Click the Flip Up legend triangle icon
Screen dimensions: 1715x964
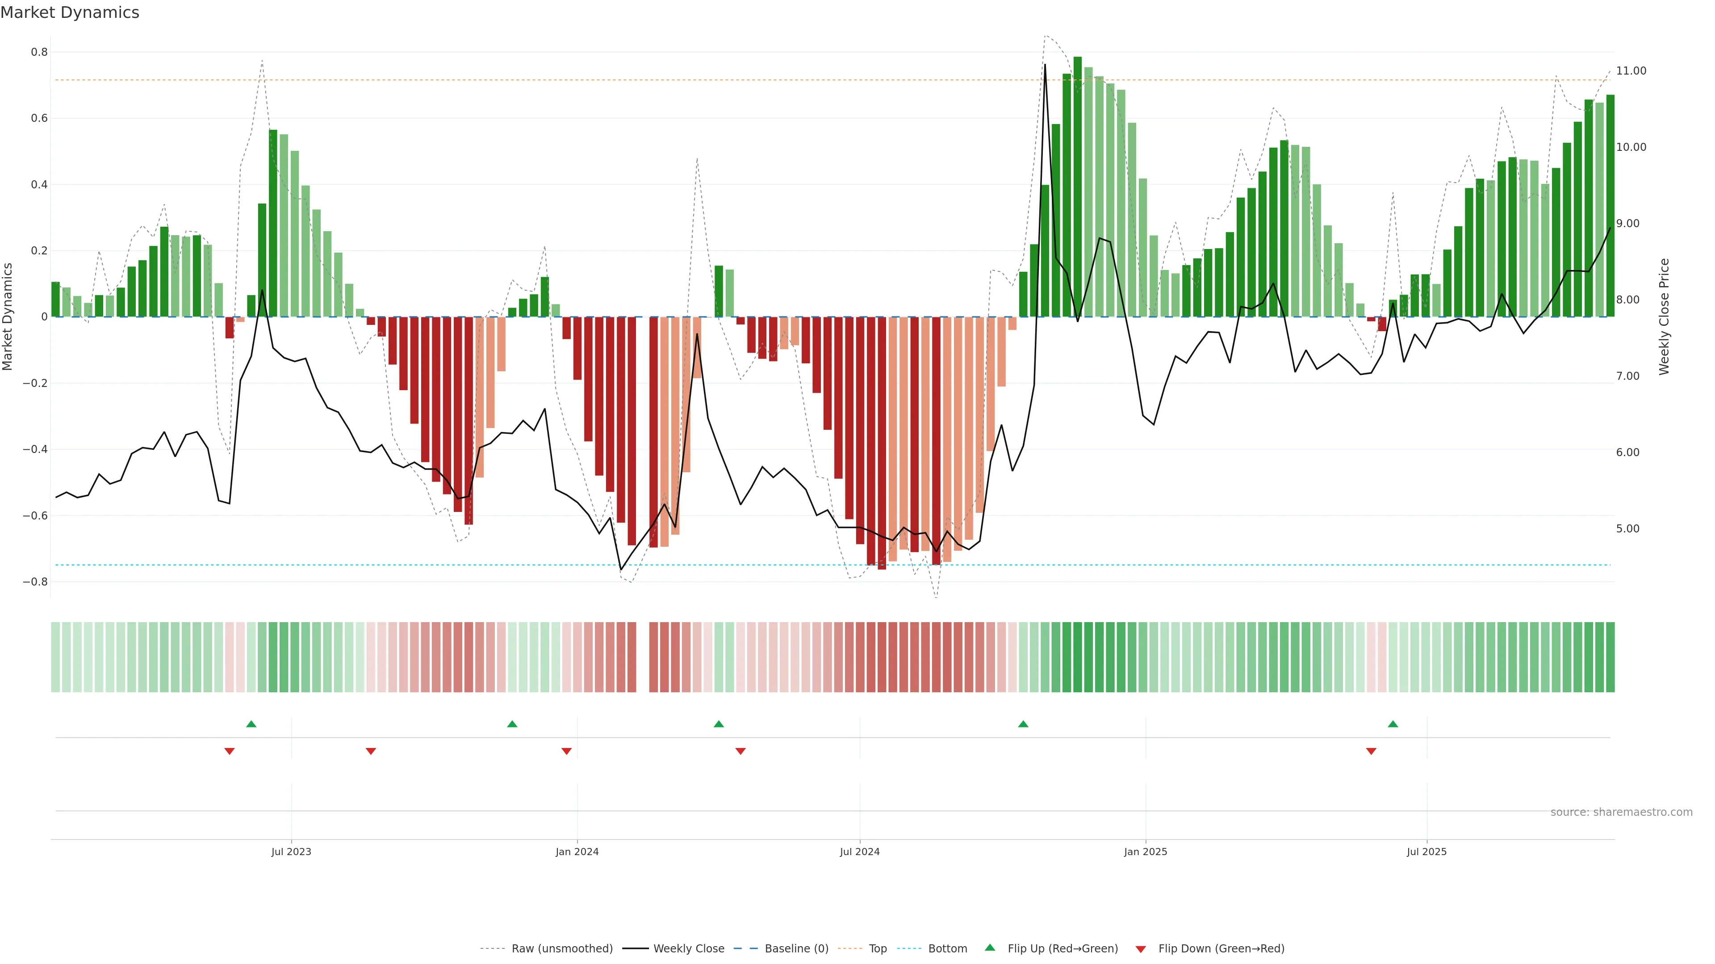[x=990, y=947]
